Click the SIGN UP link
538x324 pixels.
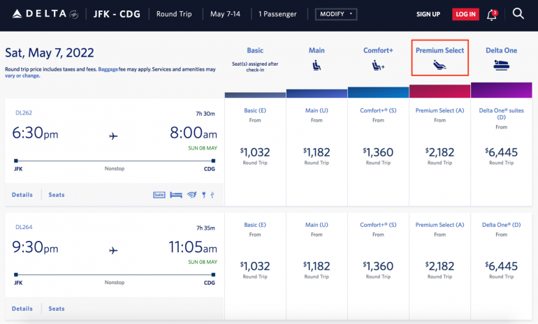pyautogui.click(x=428, y=14)
